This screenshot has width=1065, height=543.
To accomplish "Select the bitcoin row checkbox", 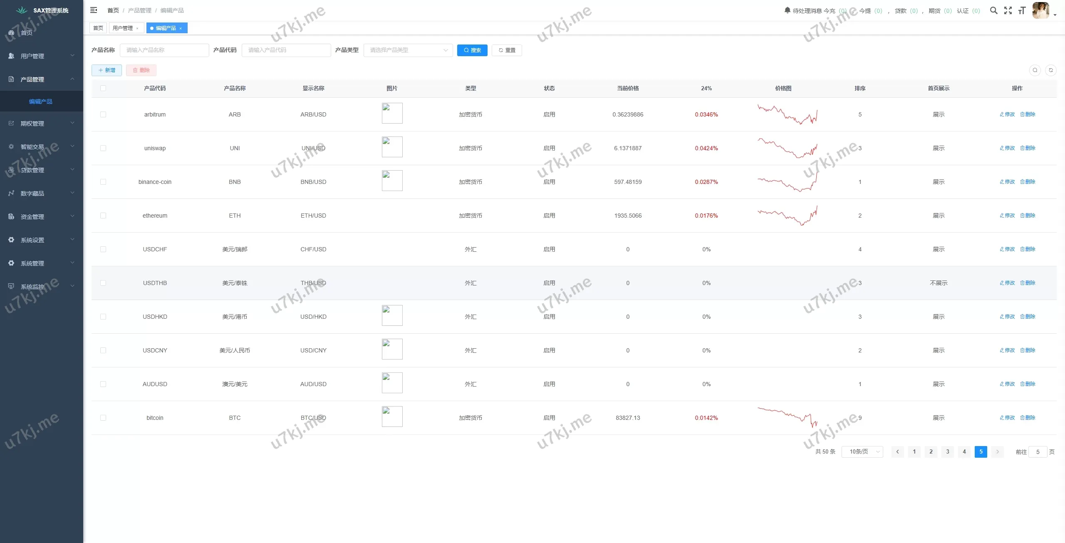I will [103, 418].
